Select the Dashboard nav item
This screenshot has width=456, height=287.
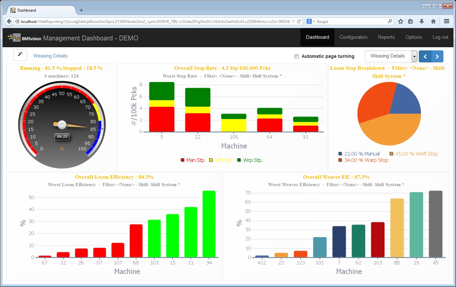pyautogui.click(x=318, y=37)
